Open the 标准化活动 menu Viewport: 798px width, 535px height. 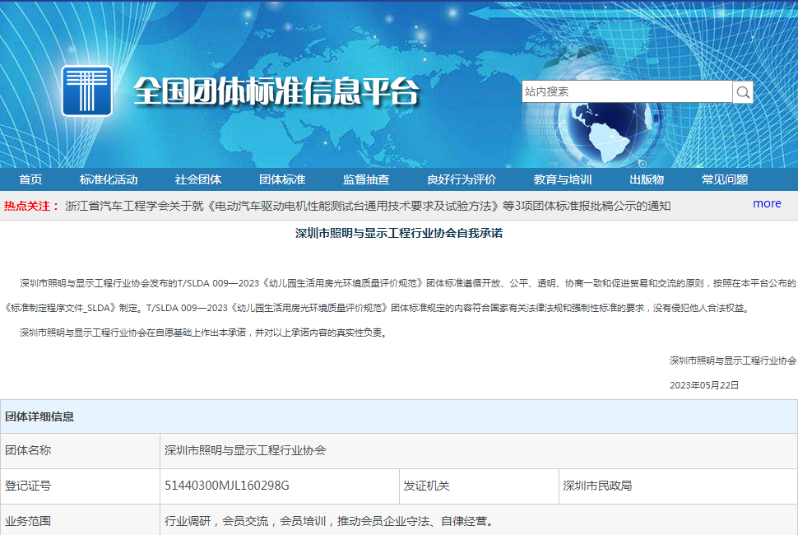pyautogui.click(x=109, y=179)
